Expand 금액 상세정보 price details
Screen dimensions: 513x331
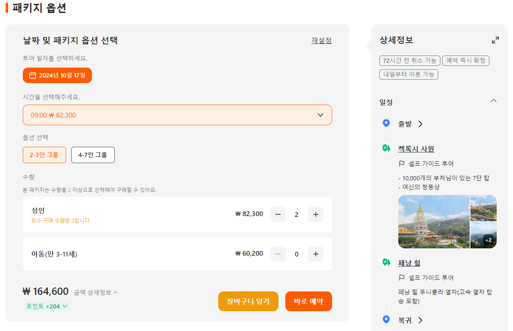tap(96, 292)
